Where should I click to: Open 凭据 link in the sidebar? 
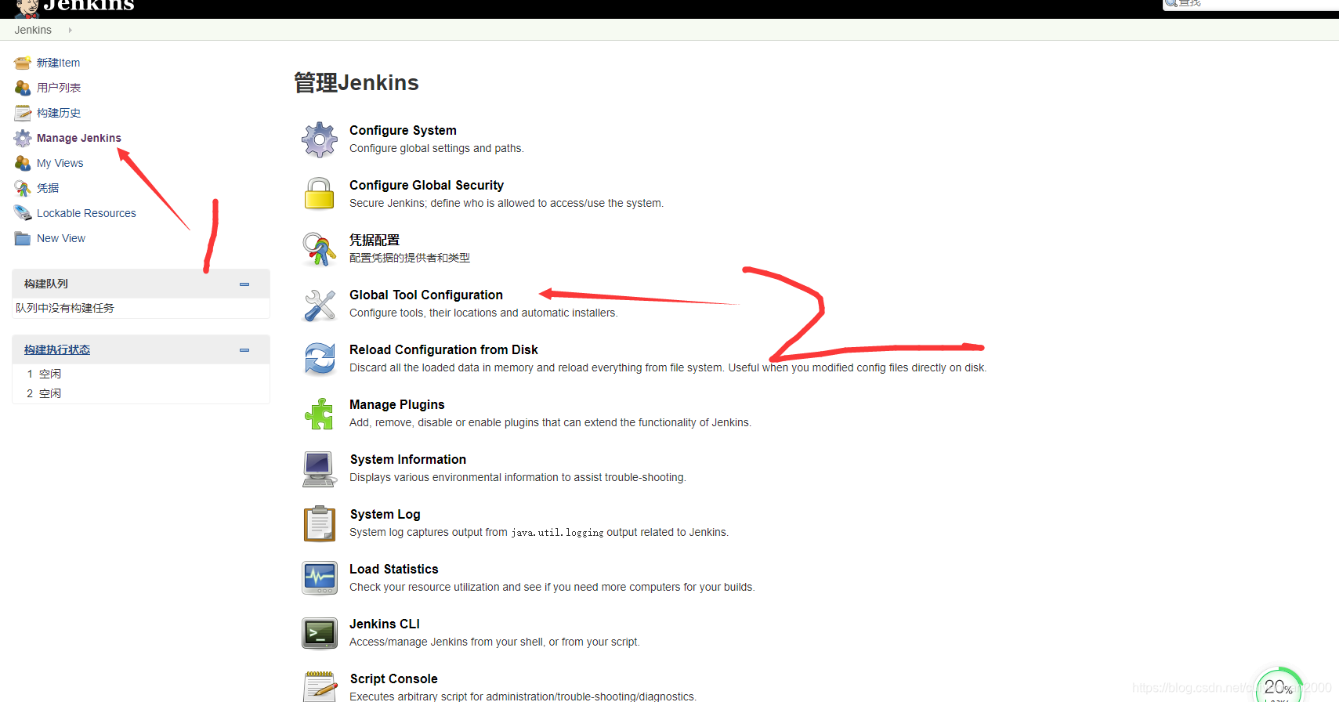click(48, 188)
